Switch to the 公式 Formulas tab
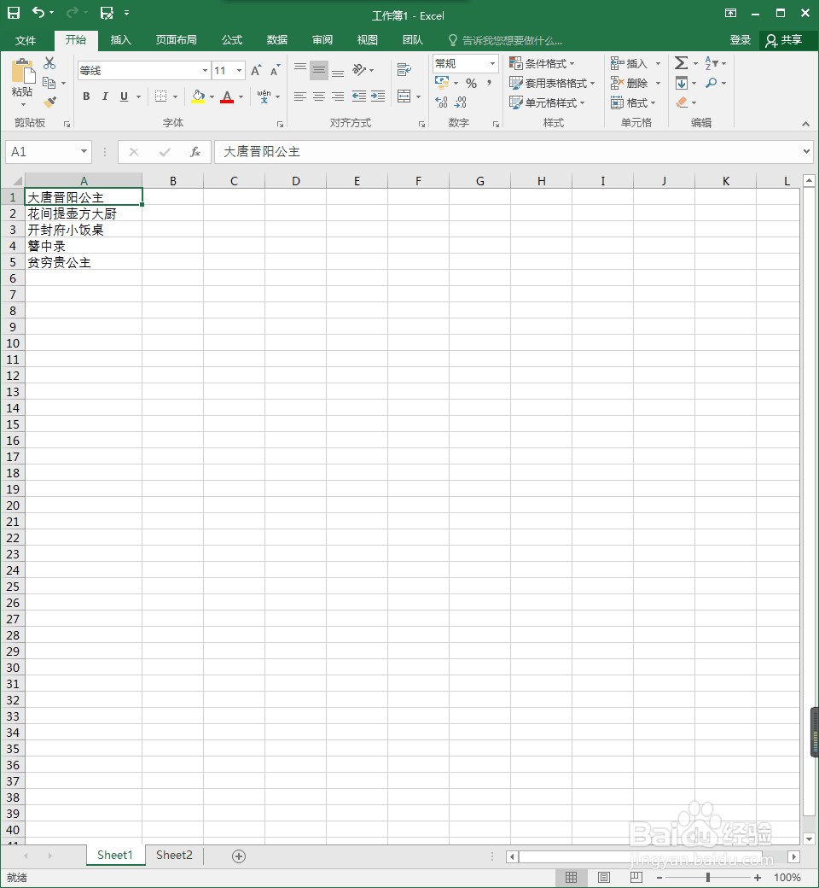This screenshot has height=888, width=819. pyautogui.click(x=231, y=39)
